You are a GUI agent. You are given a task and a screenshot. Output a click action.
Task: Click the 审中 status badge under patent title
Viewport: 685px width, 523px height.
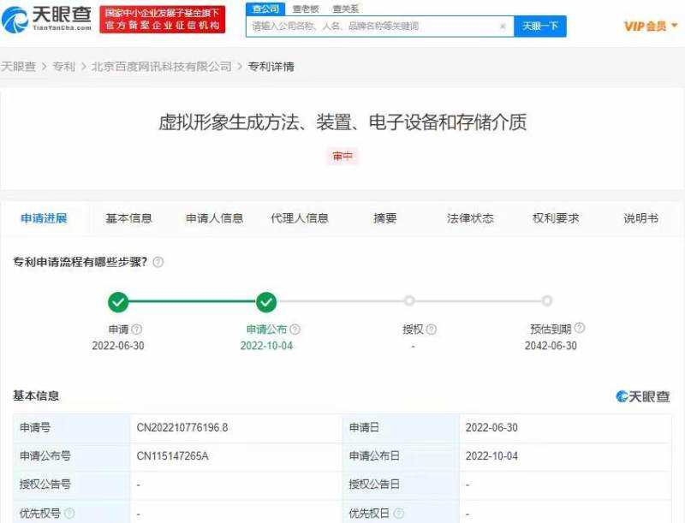342,156
